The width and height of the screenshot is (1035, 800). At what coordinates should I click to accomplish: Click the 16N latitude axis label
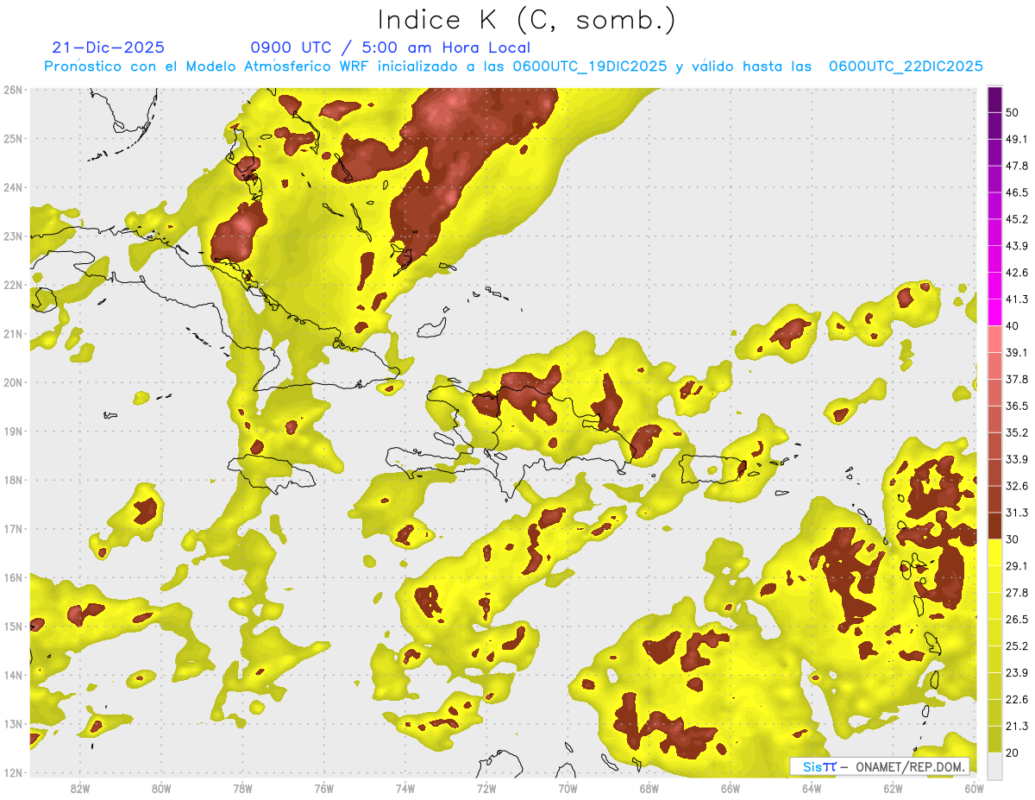(13, 577)
